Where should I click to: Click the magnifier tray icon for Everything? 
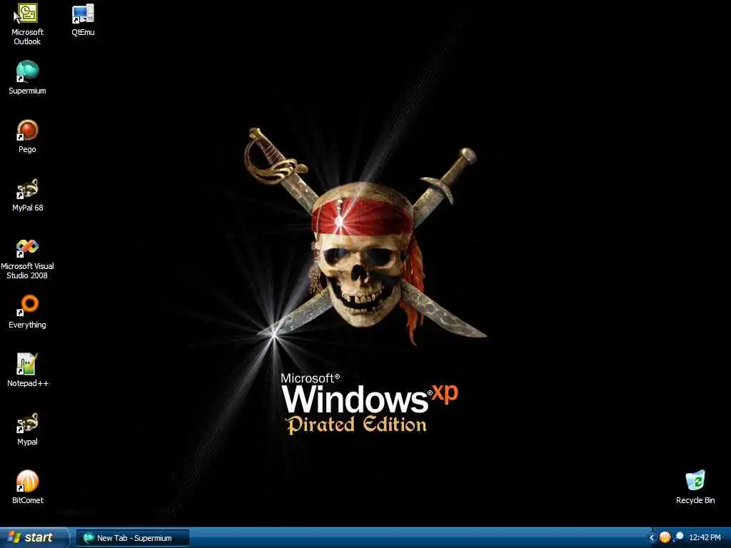click(678, 537)
